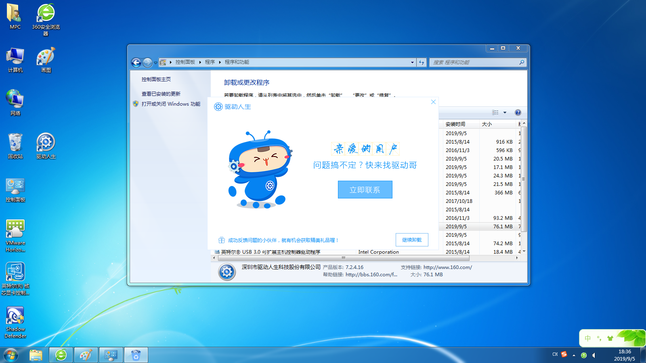The height and width of the screenshot is (363, 646).
Task: Open the 计算机 desktop icon
Action: click(x=15, y=60)
